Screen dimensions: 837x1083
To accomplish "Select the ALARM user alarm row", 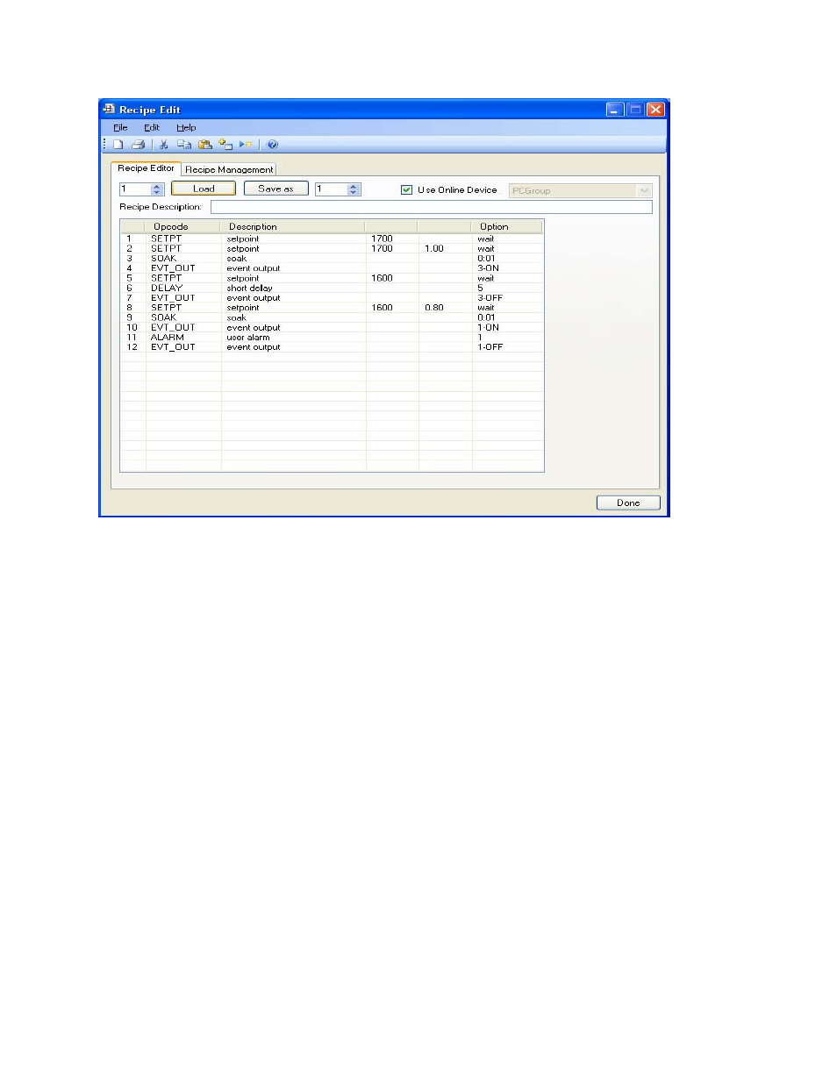I will click(x=248, y=338).
